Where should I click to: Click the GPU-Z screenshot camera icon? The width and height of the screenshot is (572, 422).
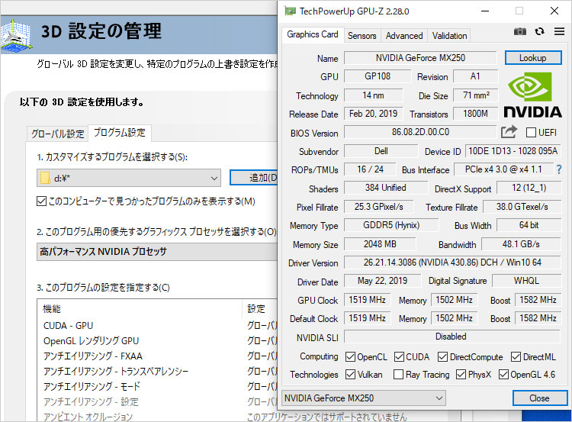point(520,32)
